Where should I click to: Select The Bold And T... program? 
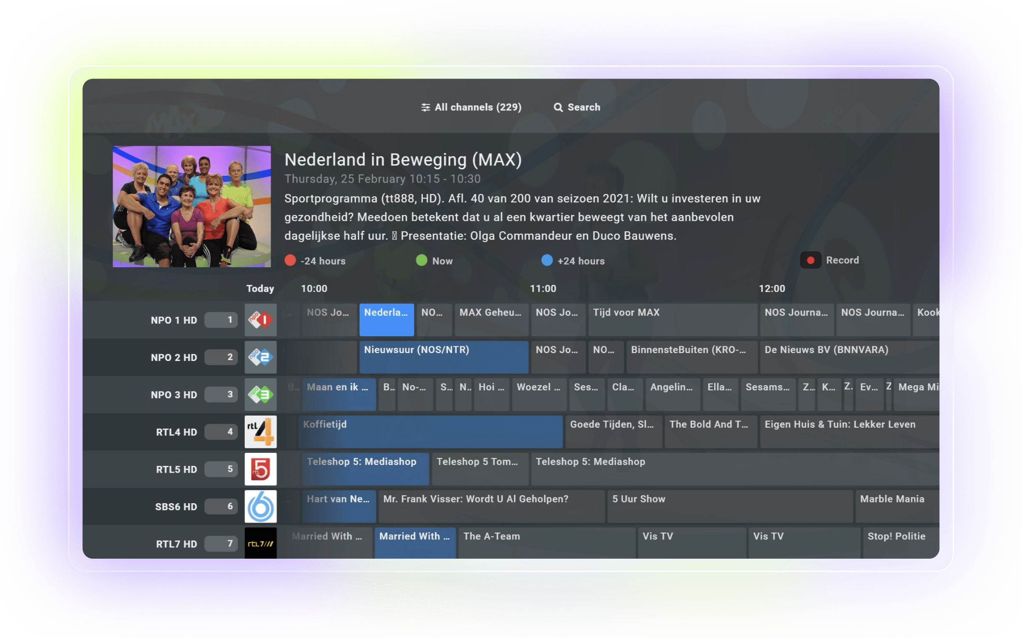pyautogui.click(x=711, y=431)
